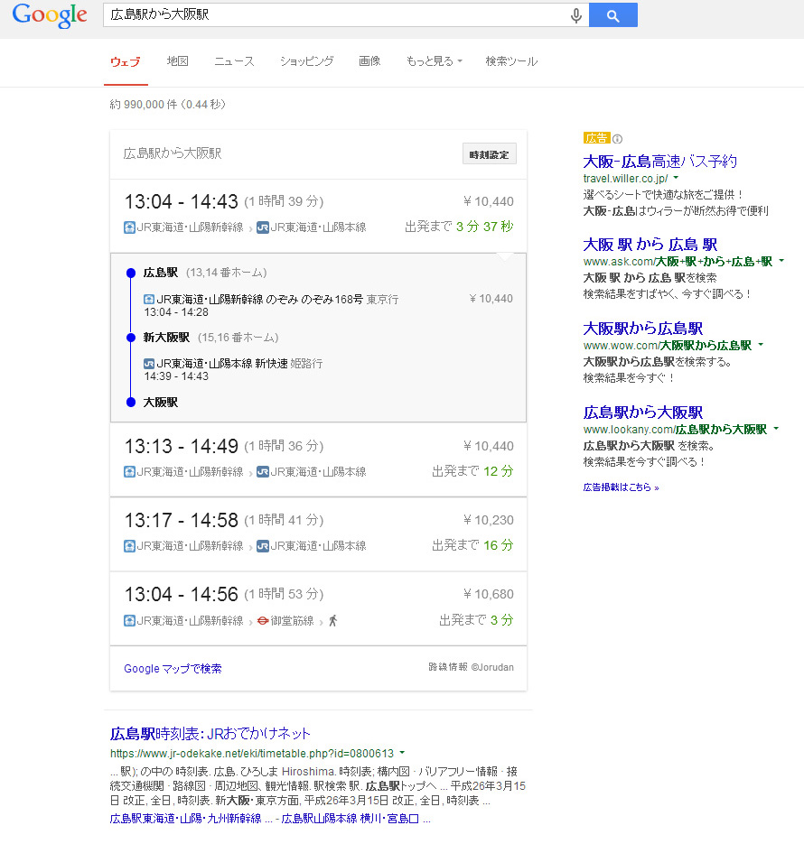Open dropdown arrow next to www.ask.com URL
This screenshot has width=804, height=844.
(781, 261)
